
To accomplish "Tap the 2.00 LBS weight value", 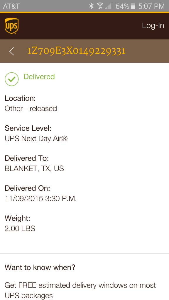I will [x=20, y=229].
